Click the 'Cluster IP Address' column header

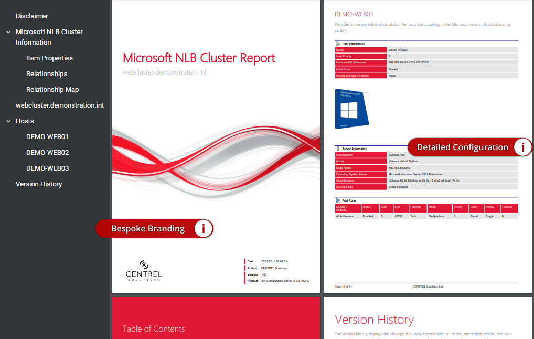(348, 208)
